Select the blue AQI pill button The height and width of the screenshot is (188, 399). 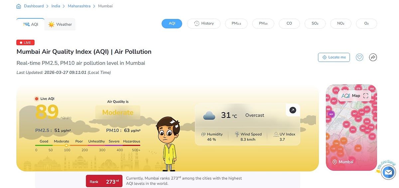(172, 24)
